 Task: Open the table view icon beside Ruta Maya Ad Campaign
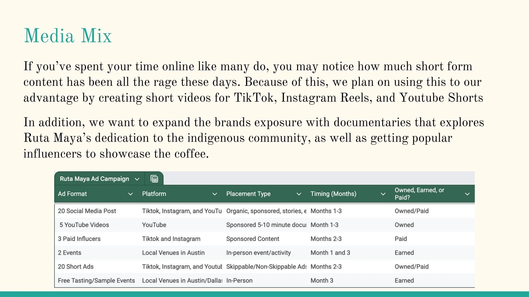pyautogui.click(x=154, y=179)
